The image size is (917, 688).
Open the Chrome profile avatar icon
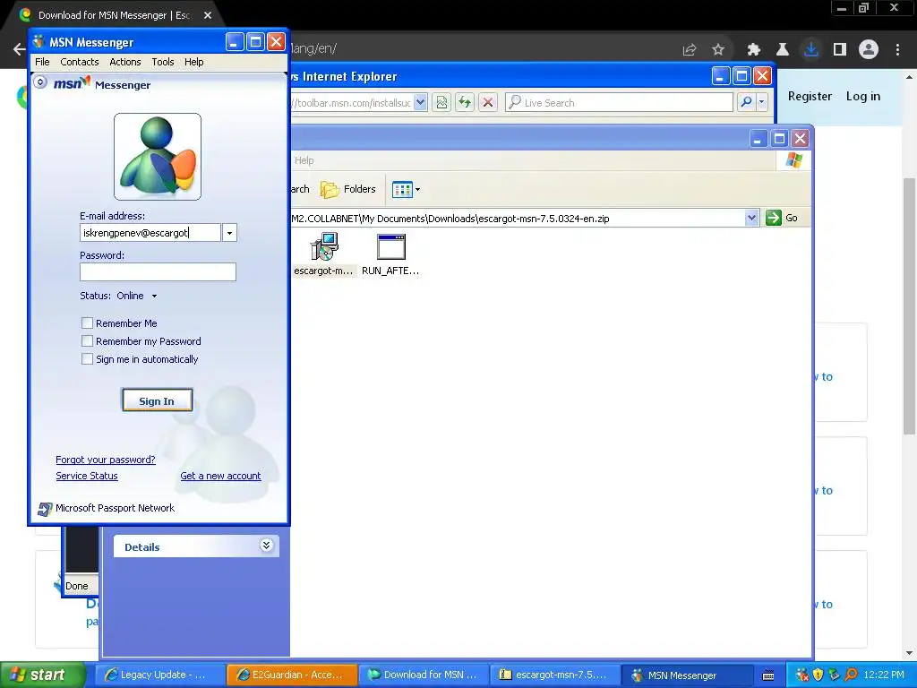coord(869,50)
